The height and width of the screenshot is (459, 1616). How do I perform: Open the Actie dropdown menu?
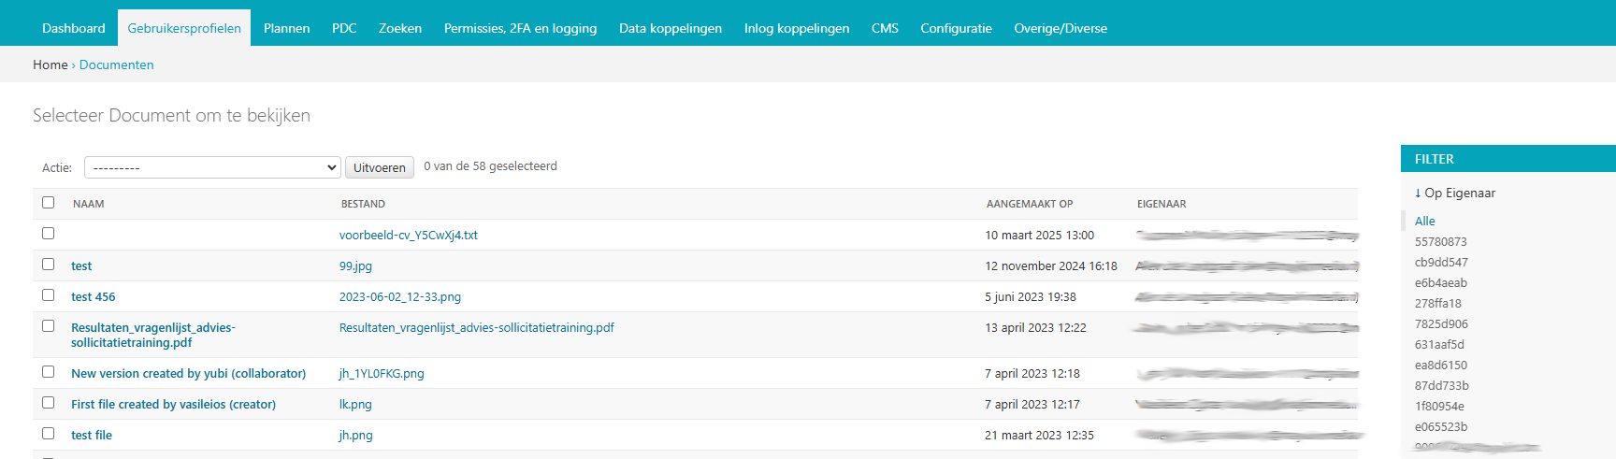click(211, 167)
